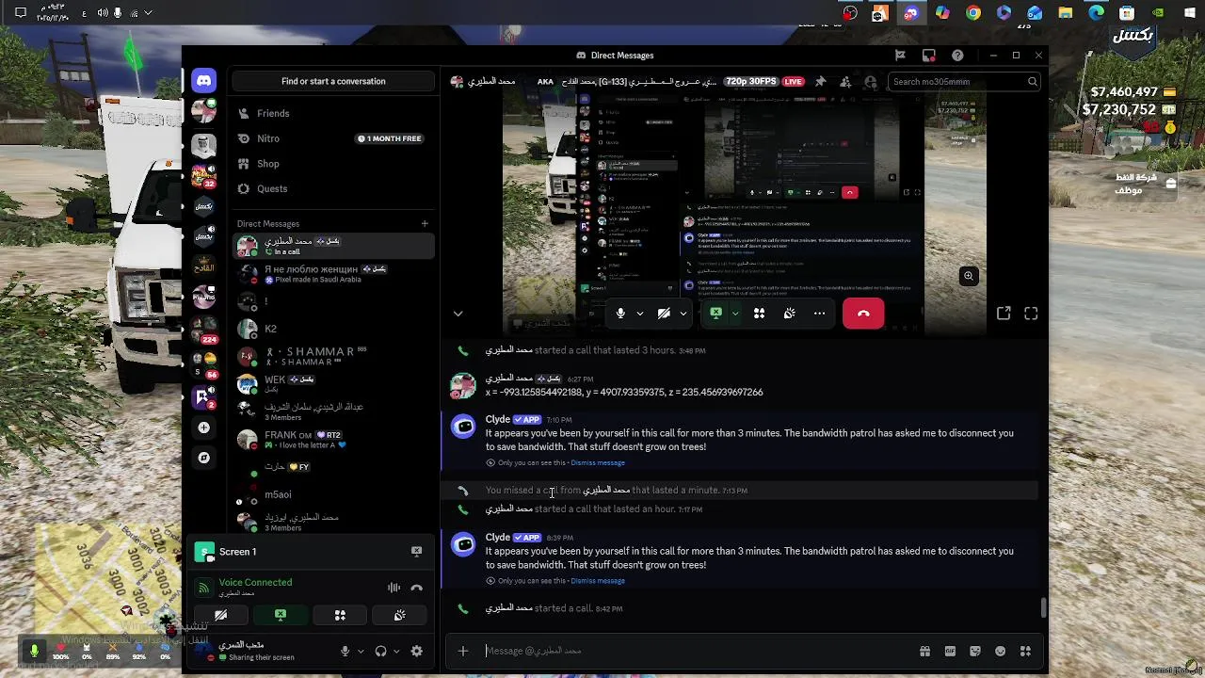This screenshot has width=1205, height=678.
Task: Toggle microphone mute in call controls
Action: [x=620, y=314]
